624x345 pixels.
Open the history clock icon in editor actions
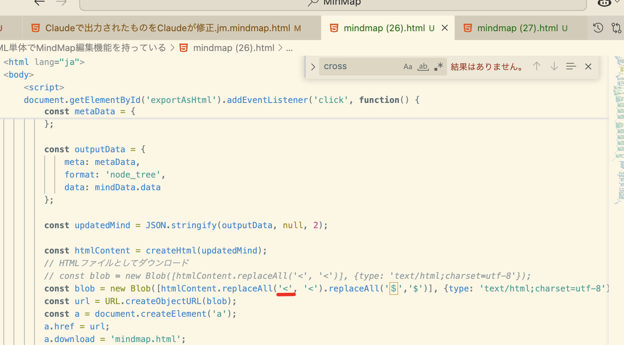598,28
